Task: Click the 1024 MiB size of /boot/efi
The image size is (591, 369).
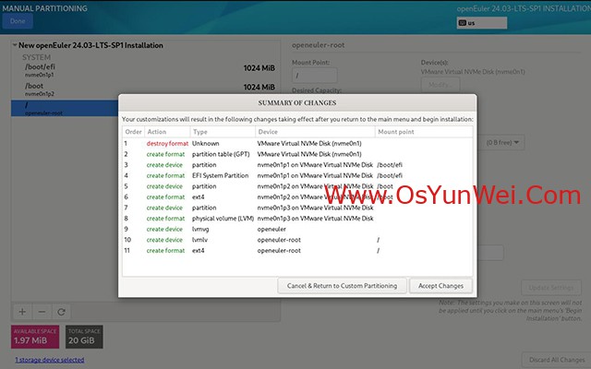Action: coord(259,68)
